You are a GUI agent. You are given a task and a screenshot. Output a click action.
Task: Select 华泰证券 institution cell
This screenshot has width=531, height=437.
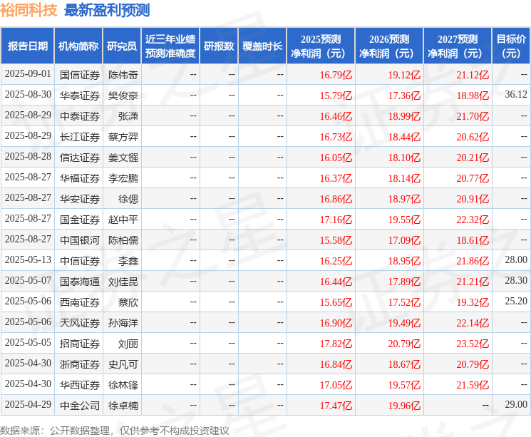click(x=80, y=96)
